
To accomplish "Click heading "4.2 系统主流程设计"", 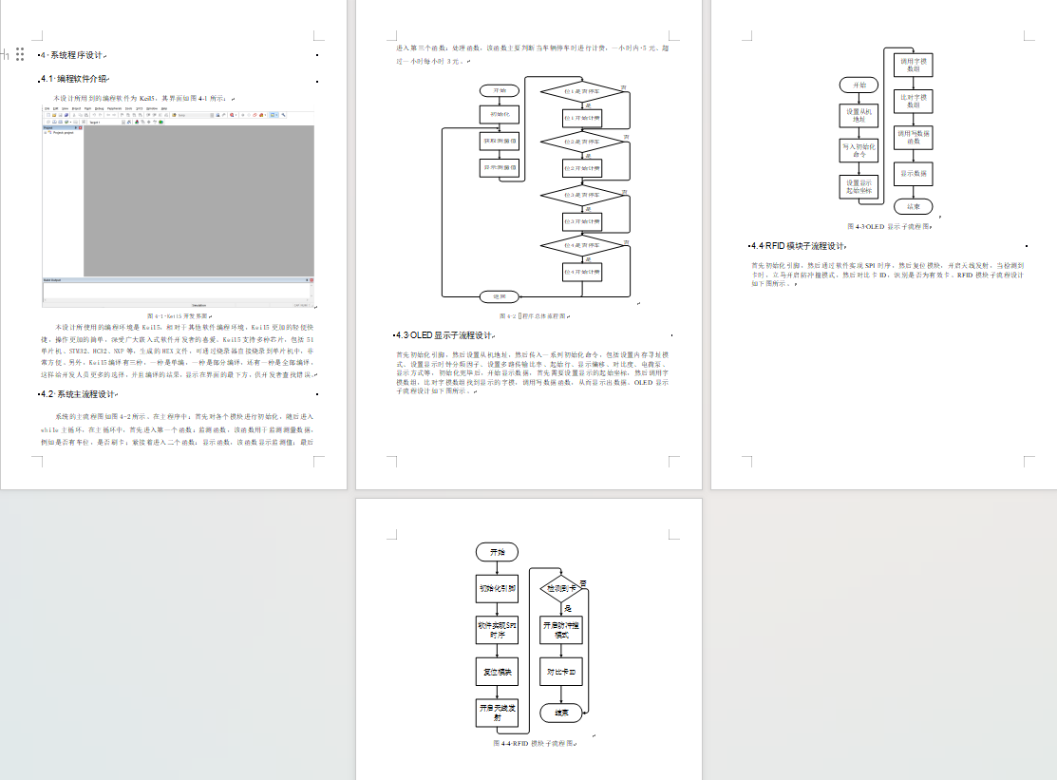I will (80, 393).
